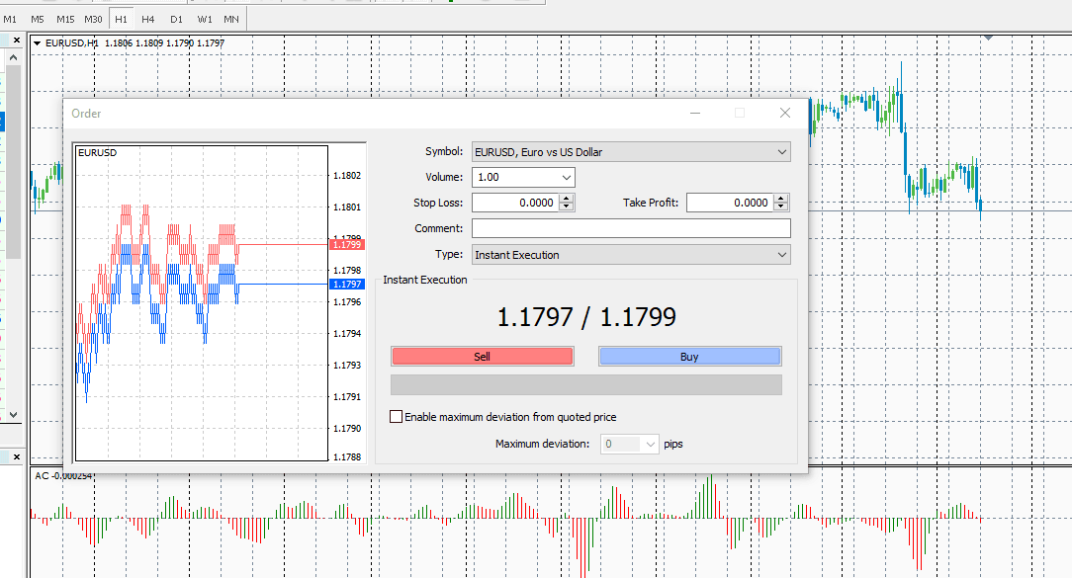Expand the Volume combo box
This screenshot has width=1072, height=578.
pyautogui.click(x=566, y=178)
